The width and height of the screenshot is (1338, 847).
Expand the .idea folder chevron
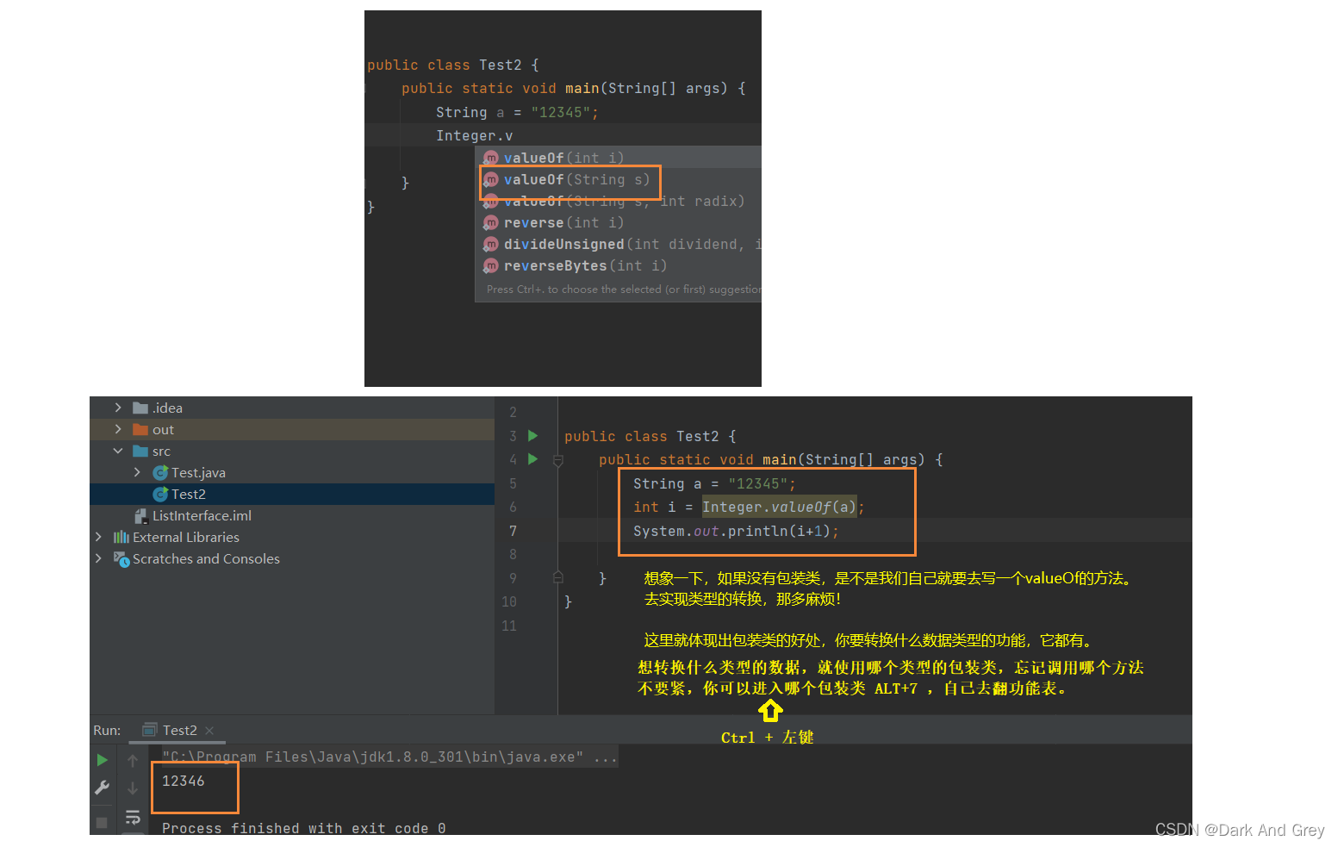point(118,408)
